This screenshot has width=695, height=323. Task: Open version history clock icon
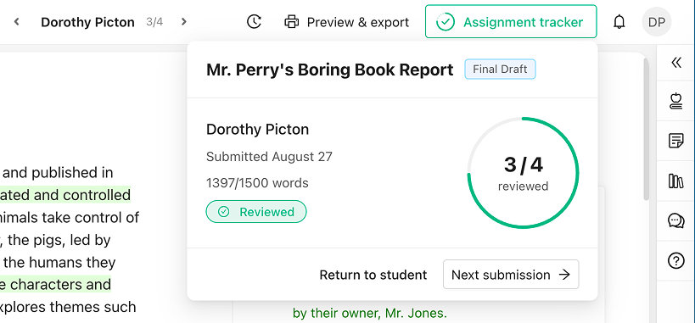(x=254, y=22)
